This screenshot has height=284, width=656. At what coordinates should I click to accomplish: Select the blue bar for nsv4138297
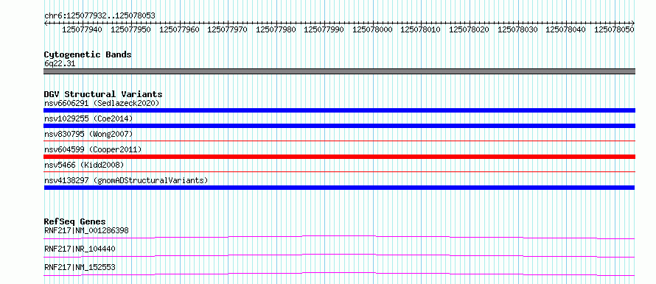(339, 188)
